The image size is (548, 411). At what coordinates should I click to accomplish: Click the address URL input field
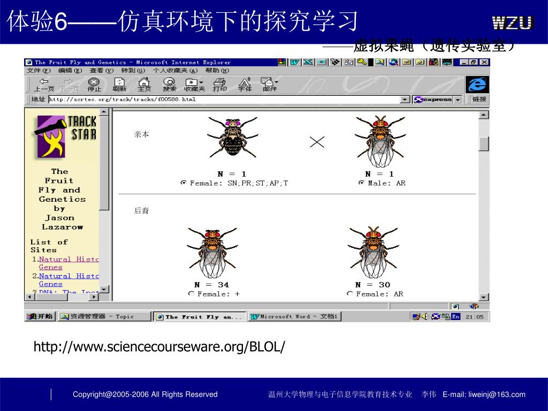(224, 100)
